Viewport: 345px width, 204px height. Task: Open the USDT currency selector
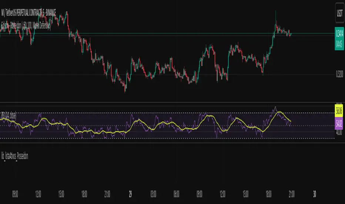339,13
